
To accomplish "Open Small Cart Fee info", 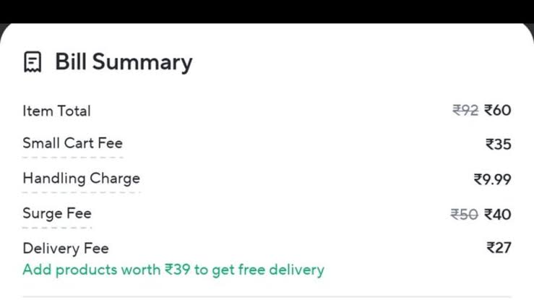I will click(x=72, y=143).
